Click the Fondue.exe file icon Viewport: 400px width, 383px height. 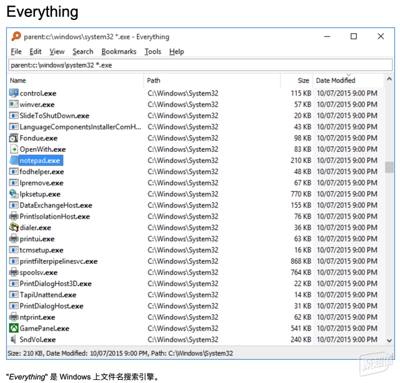coord(14,138)
